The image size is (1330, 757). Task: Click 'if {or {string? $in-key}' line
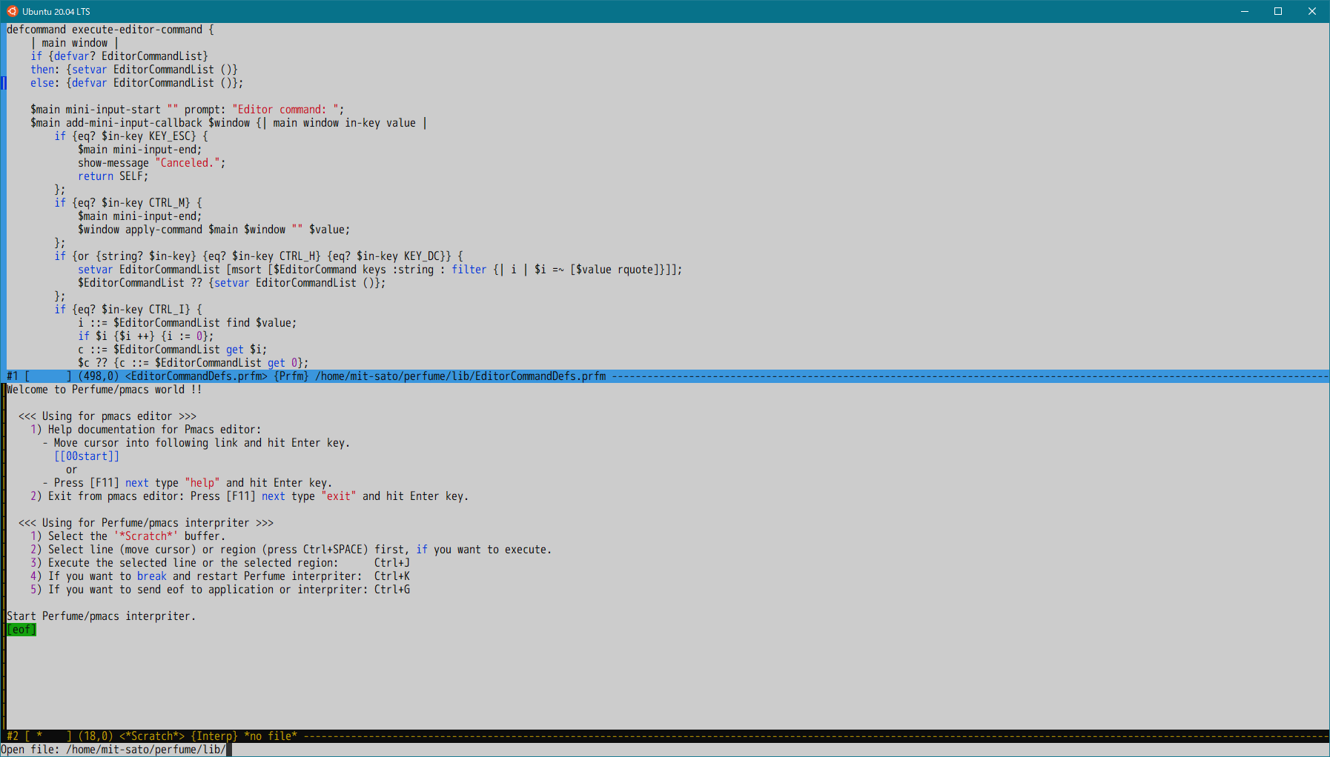point(259,256)
